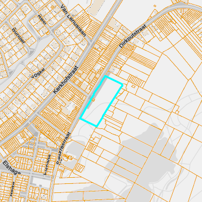Image resolution: width=202 pixels, height=202 pixels.
Task: Click the Van Lenusiaan street label
Action: tap(73, 20)
